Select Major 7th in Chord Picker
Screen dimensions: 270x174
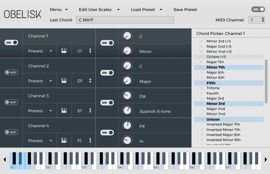coord(215,62)
